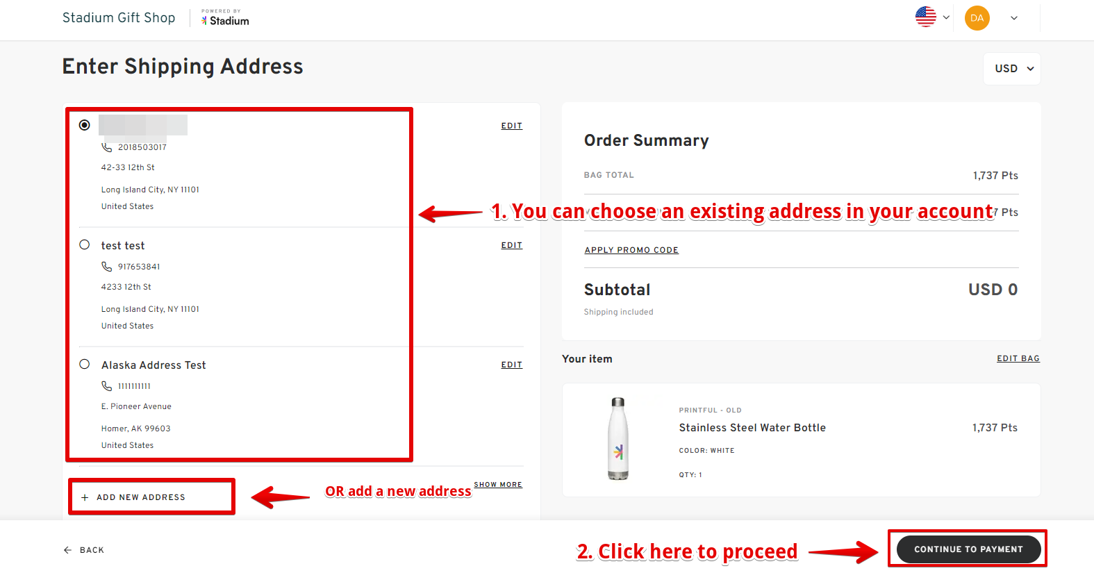1094x573 pixels.
Task: Click the US flag country icon
Action: [x=925, y=17]
